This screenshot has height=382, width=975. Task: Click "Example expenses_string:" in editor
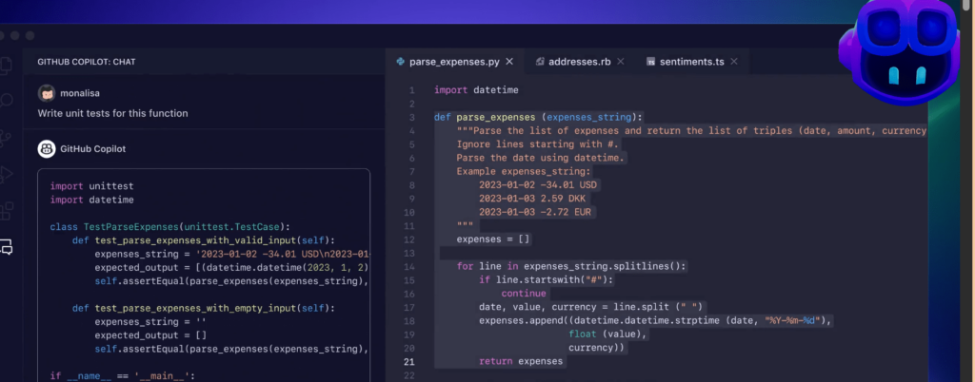coord(525,172)
